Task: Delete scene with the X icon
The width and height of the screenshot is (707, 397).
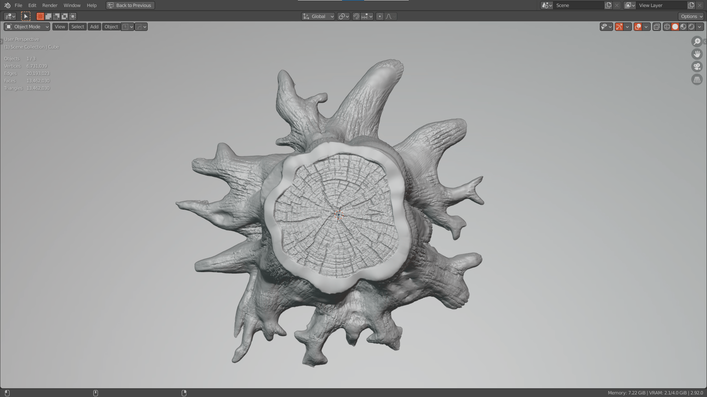Action: [617, 5]
